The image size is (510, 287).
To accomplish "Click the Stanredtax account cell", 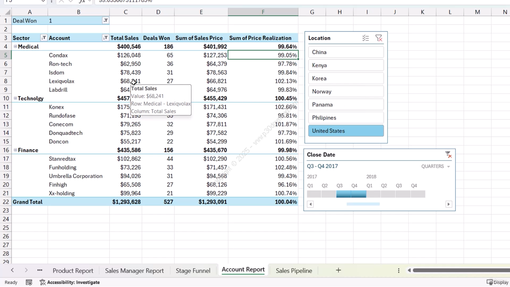I will coord(78,159).
